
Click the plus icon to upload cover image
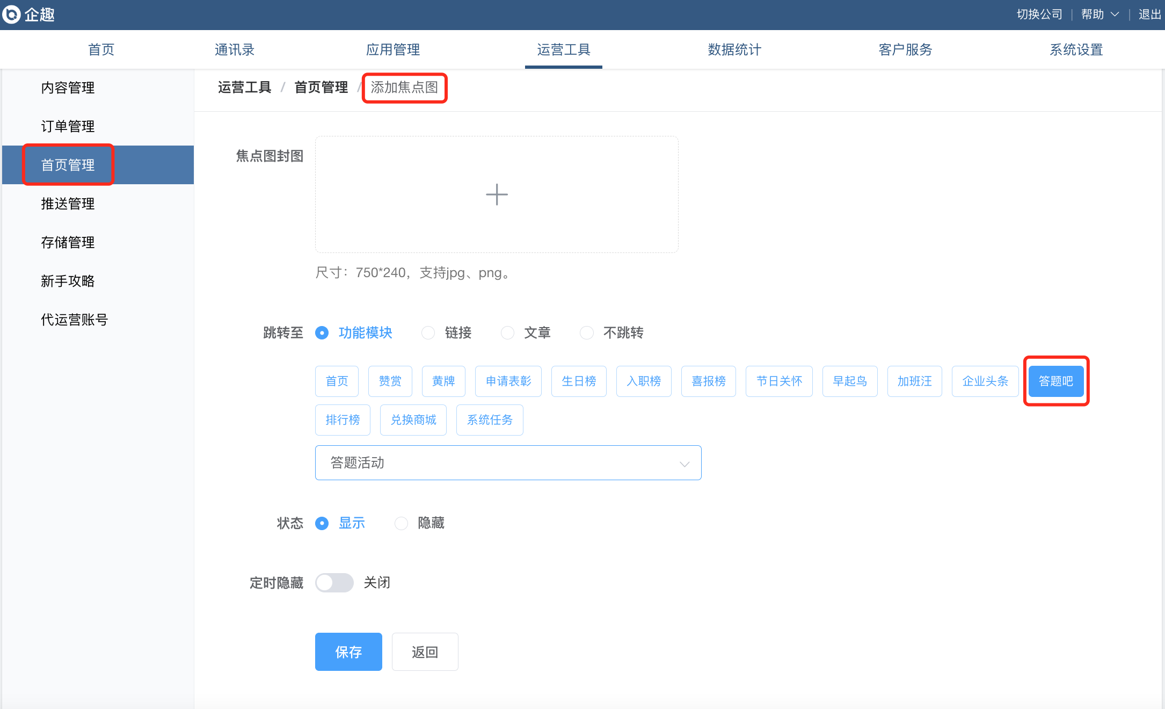[x=497, y=194]
